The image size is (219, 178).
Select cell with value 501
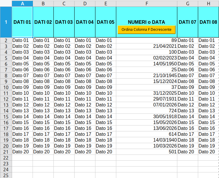pos(147,152)
